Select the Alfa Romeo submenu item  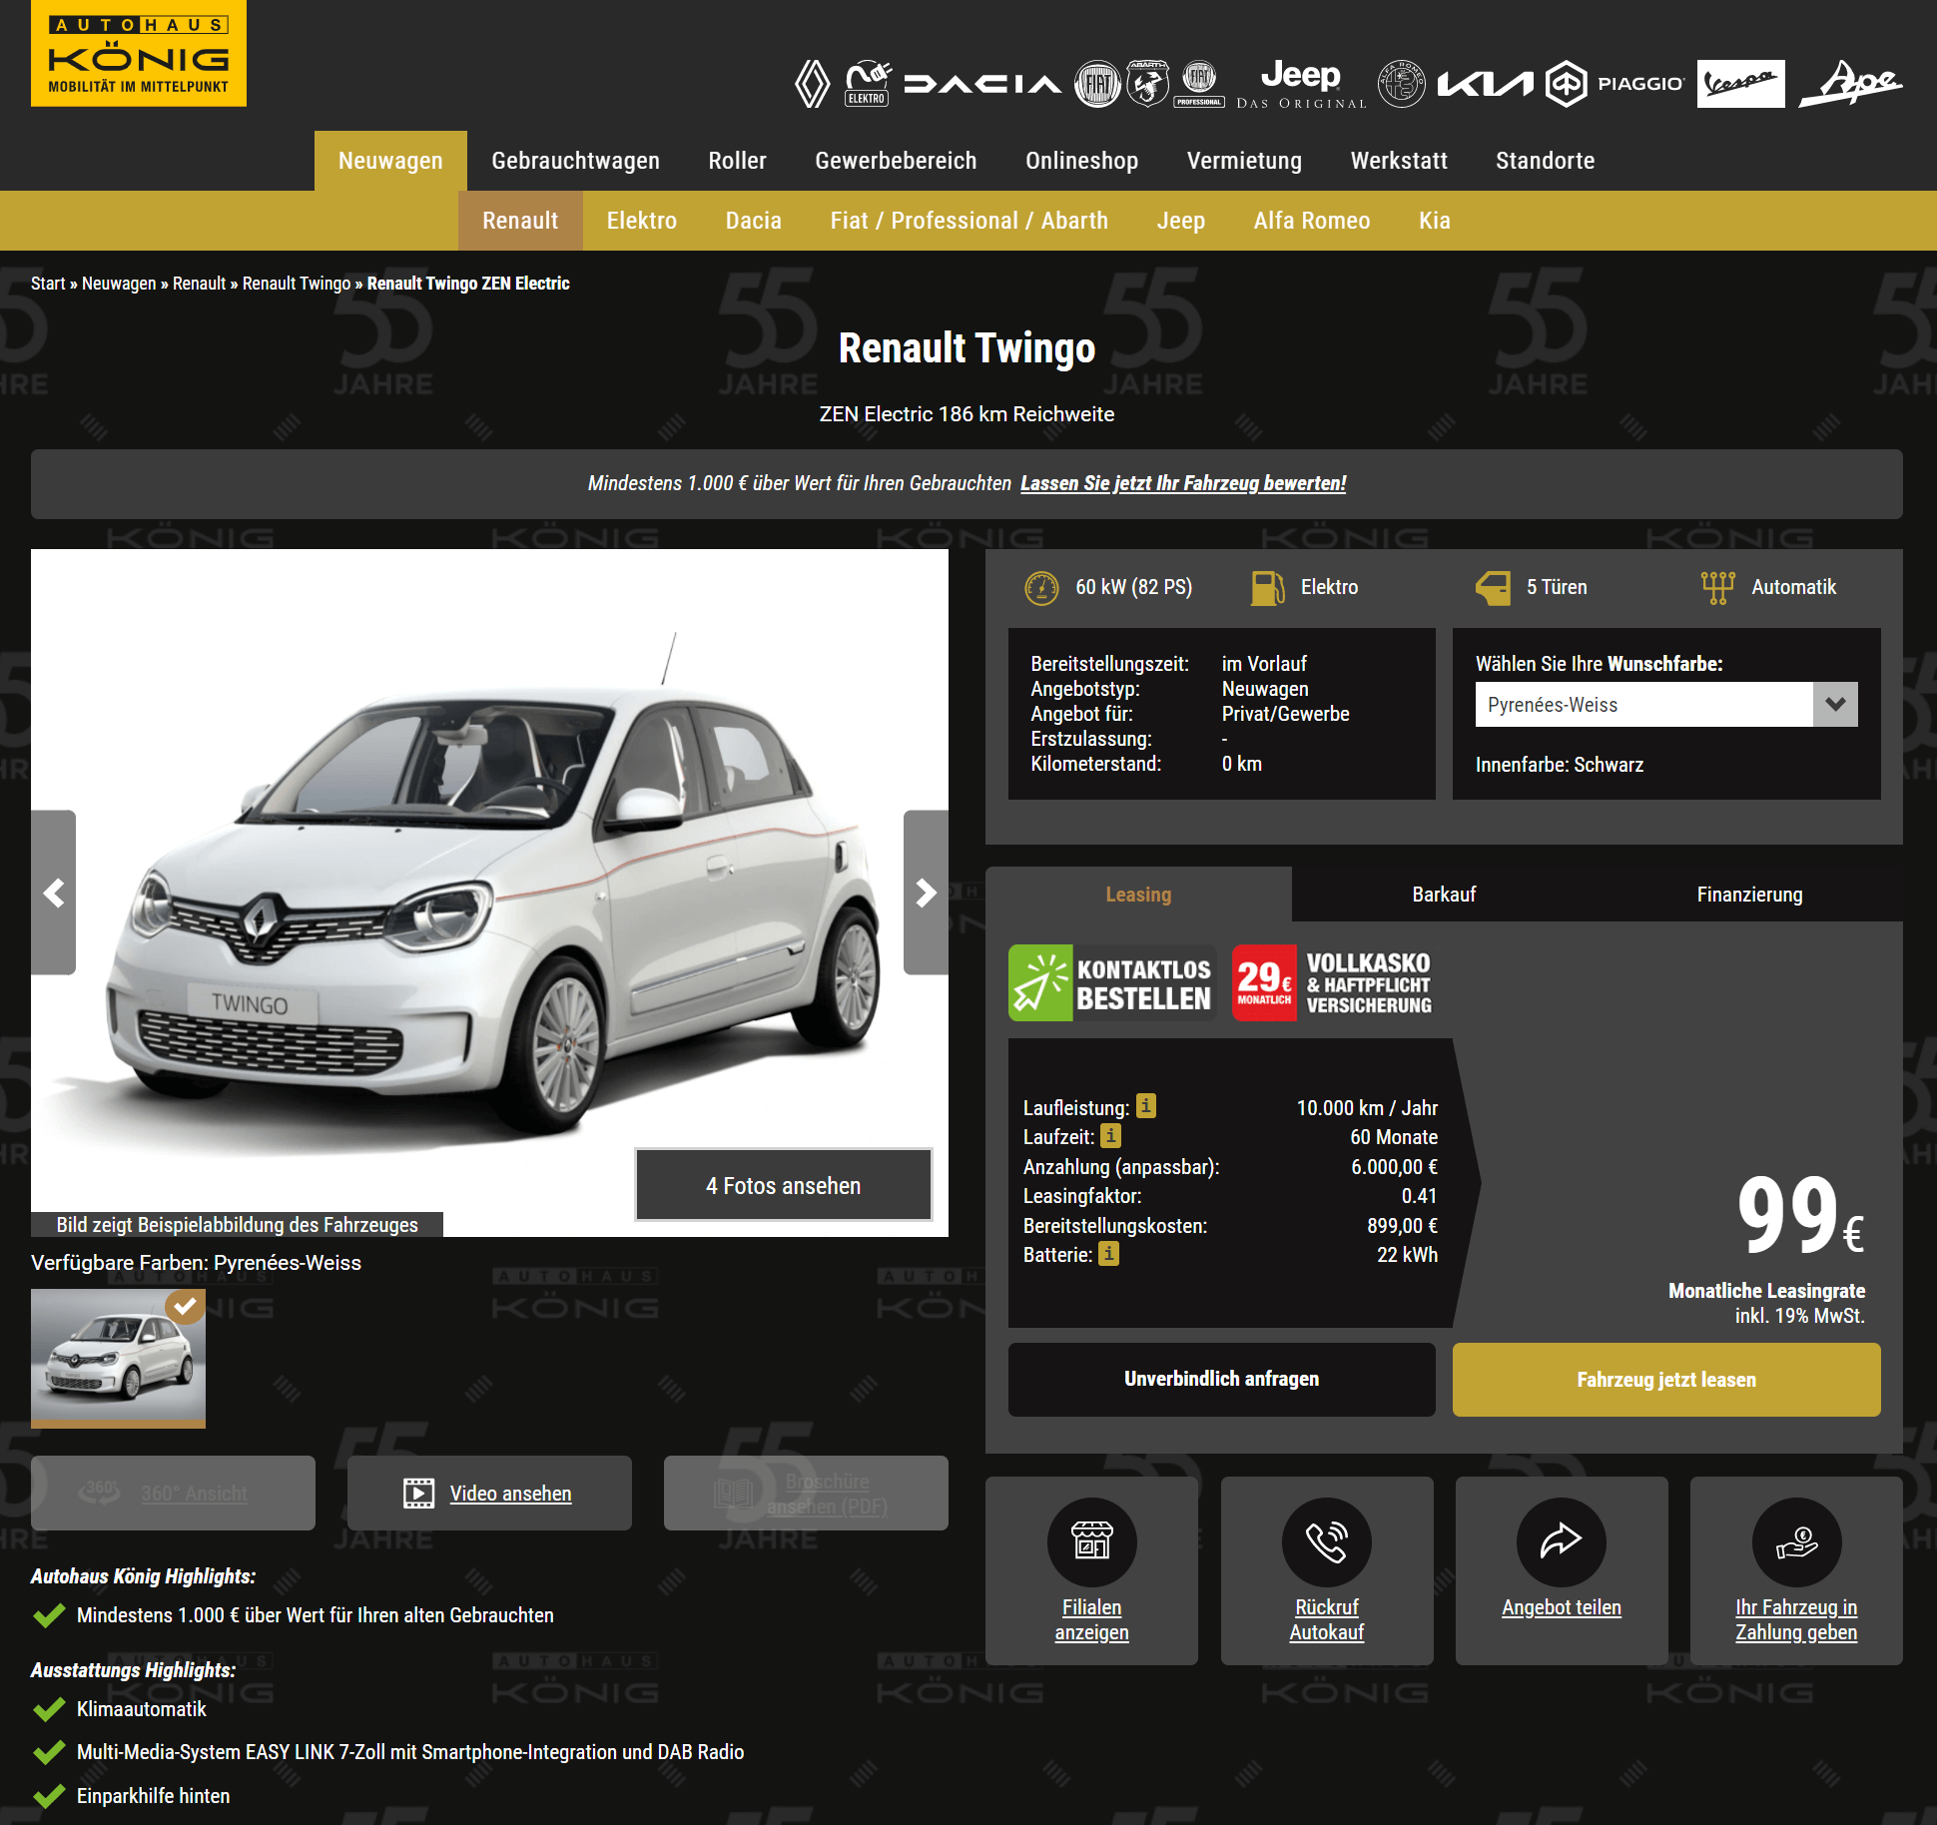click(x=1312, y=221)
